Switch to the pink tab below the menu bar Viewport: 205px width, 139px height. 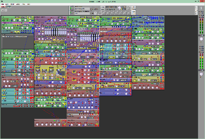point(3,7)
